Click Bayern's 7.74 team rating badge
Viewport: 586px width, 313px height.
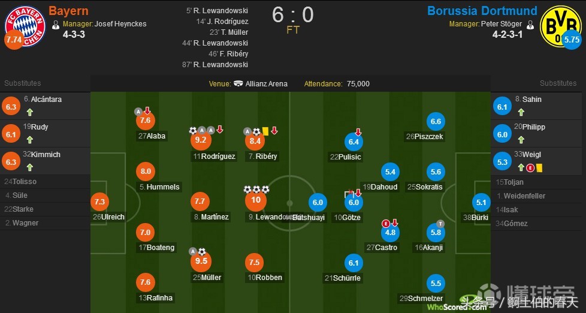[x=14, y=40]
